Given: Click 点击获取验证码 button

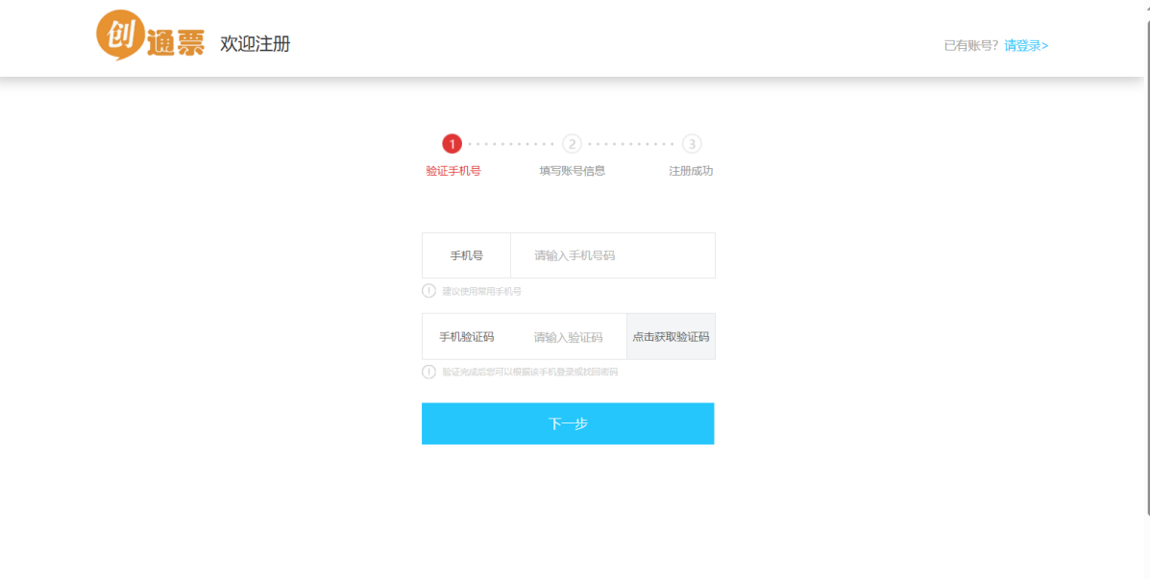Looking at the screenshot, I should 672,337.
